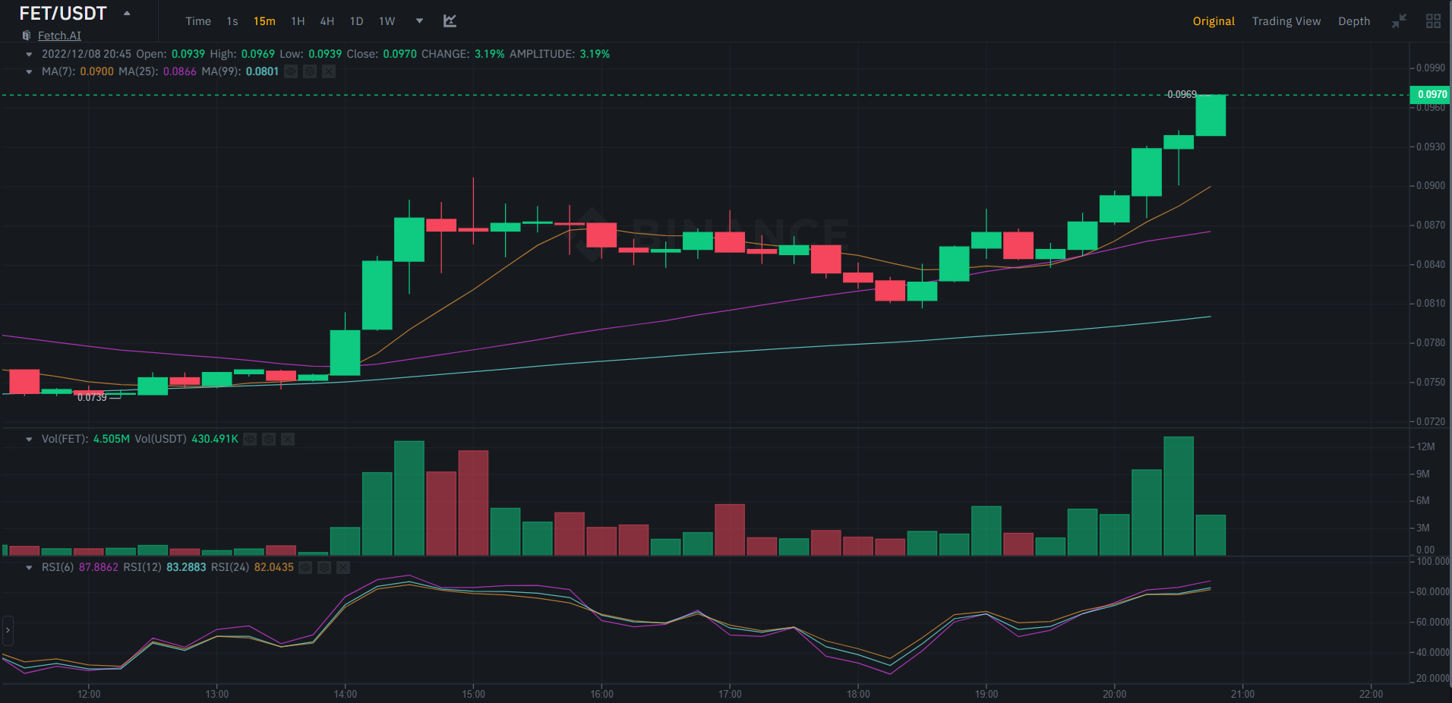Click the MA(7) value 0.0900
The width and height of the screenshot is (1452, 703).
click(x=96, y=71)
